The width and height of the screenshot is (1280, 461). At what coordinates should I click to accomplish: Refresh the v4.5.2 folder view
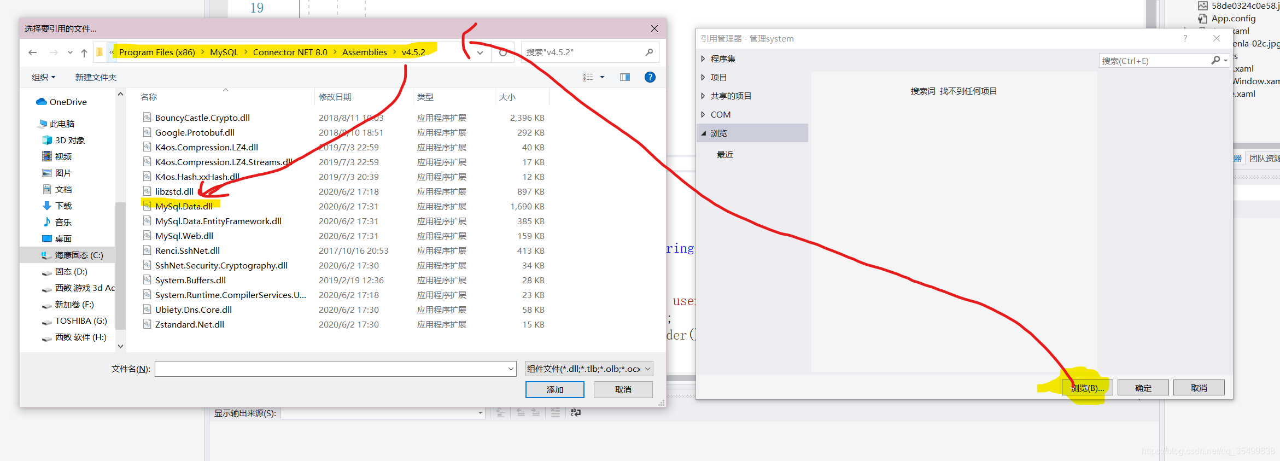pos(502,52)
